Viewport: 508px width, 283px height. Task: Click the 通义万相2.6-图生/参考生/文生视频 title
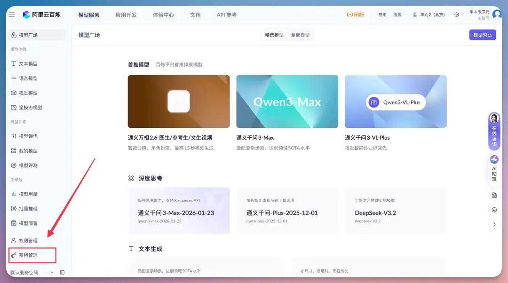(x=170, y=138)
